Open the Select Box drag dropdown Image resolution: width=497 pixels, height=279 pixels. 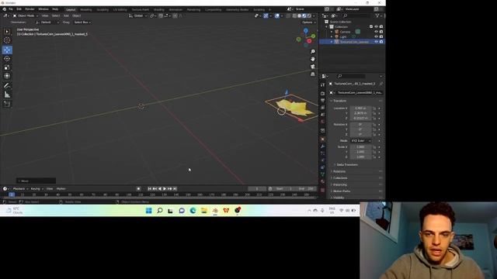tap(82, 22)
